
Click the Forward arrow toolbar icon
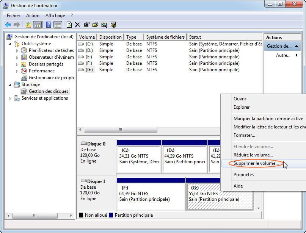17,25
